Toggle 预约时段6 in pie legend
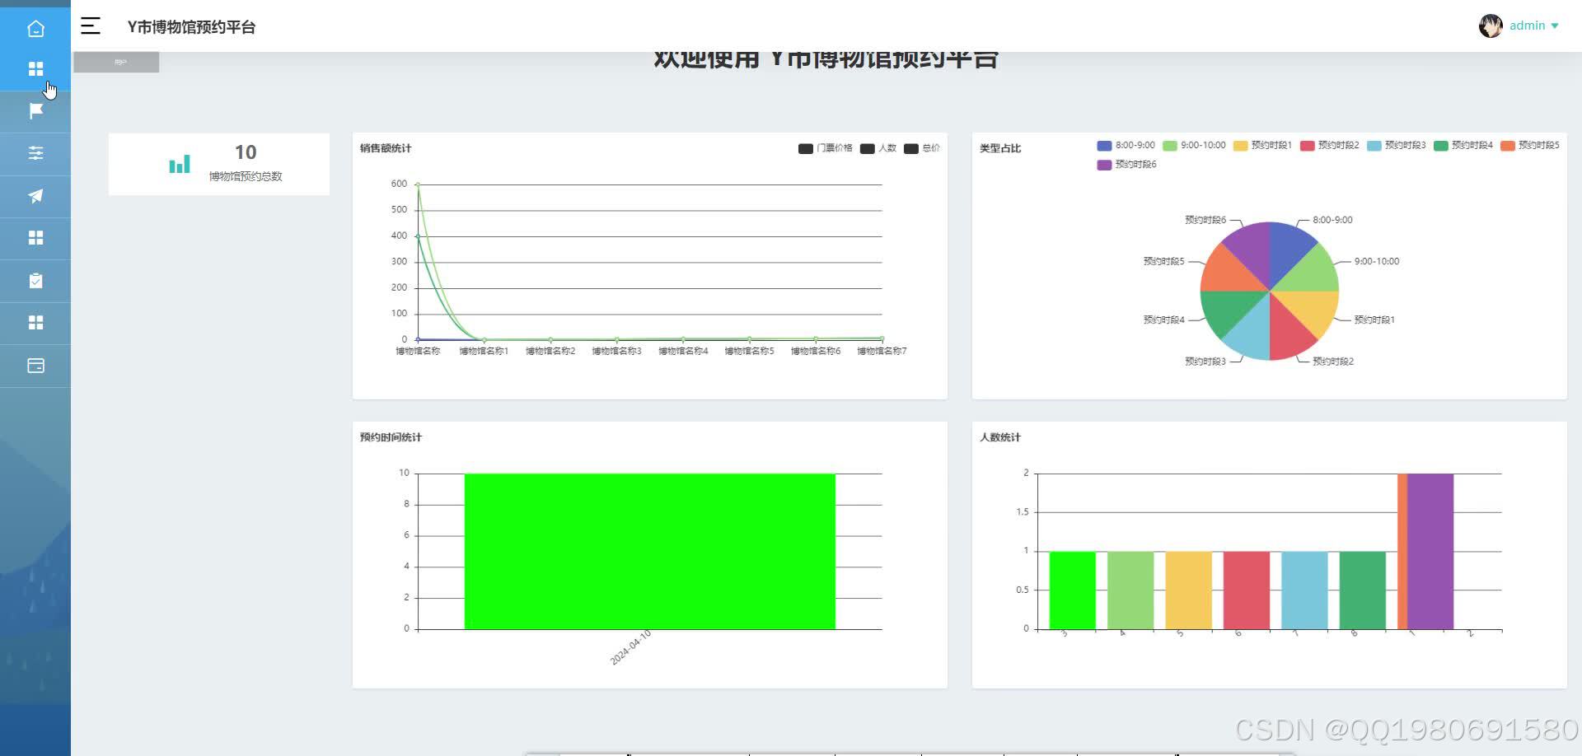1582x756 pixels. [x=1127, y=165]
